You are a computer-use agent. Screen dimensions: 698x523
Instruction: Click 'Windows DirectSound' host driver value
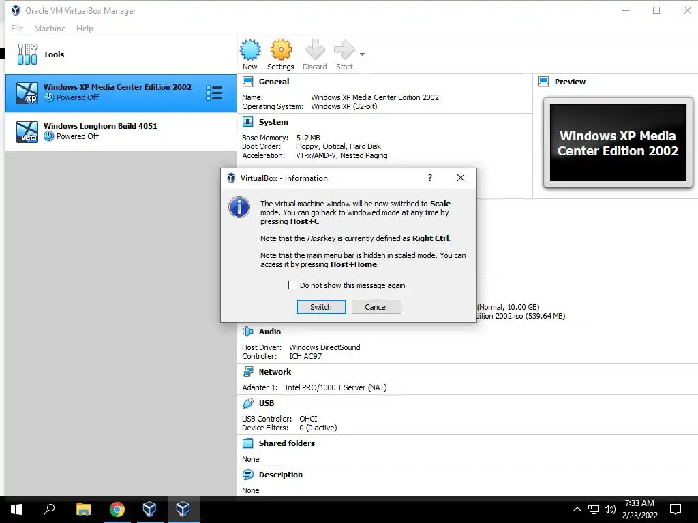coord(324,347)
